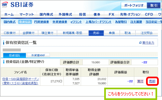Open the 債券 menu
Screen dimensions: 162x100
pos(97,14)
